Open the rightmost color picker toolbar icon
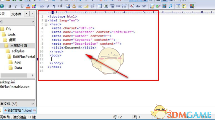Image resolution: width=215 pixels, height=121 pixels. pos(192,6)
